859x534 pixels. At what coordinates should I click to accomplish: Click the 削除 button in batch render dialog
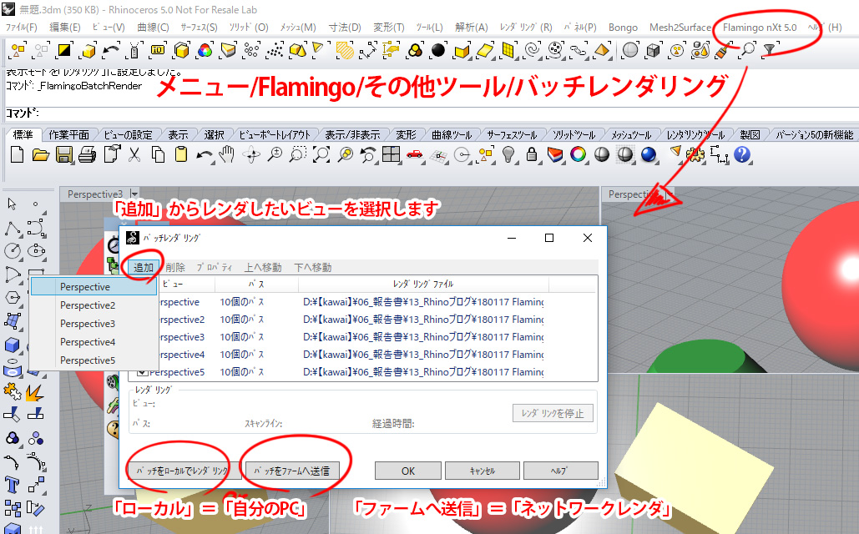174,267
